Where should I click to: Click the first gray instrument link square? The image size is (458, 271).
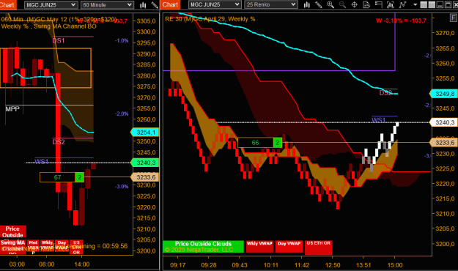(x=424, y=4)
